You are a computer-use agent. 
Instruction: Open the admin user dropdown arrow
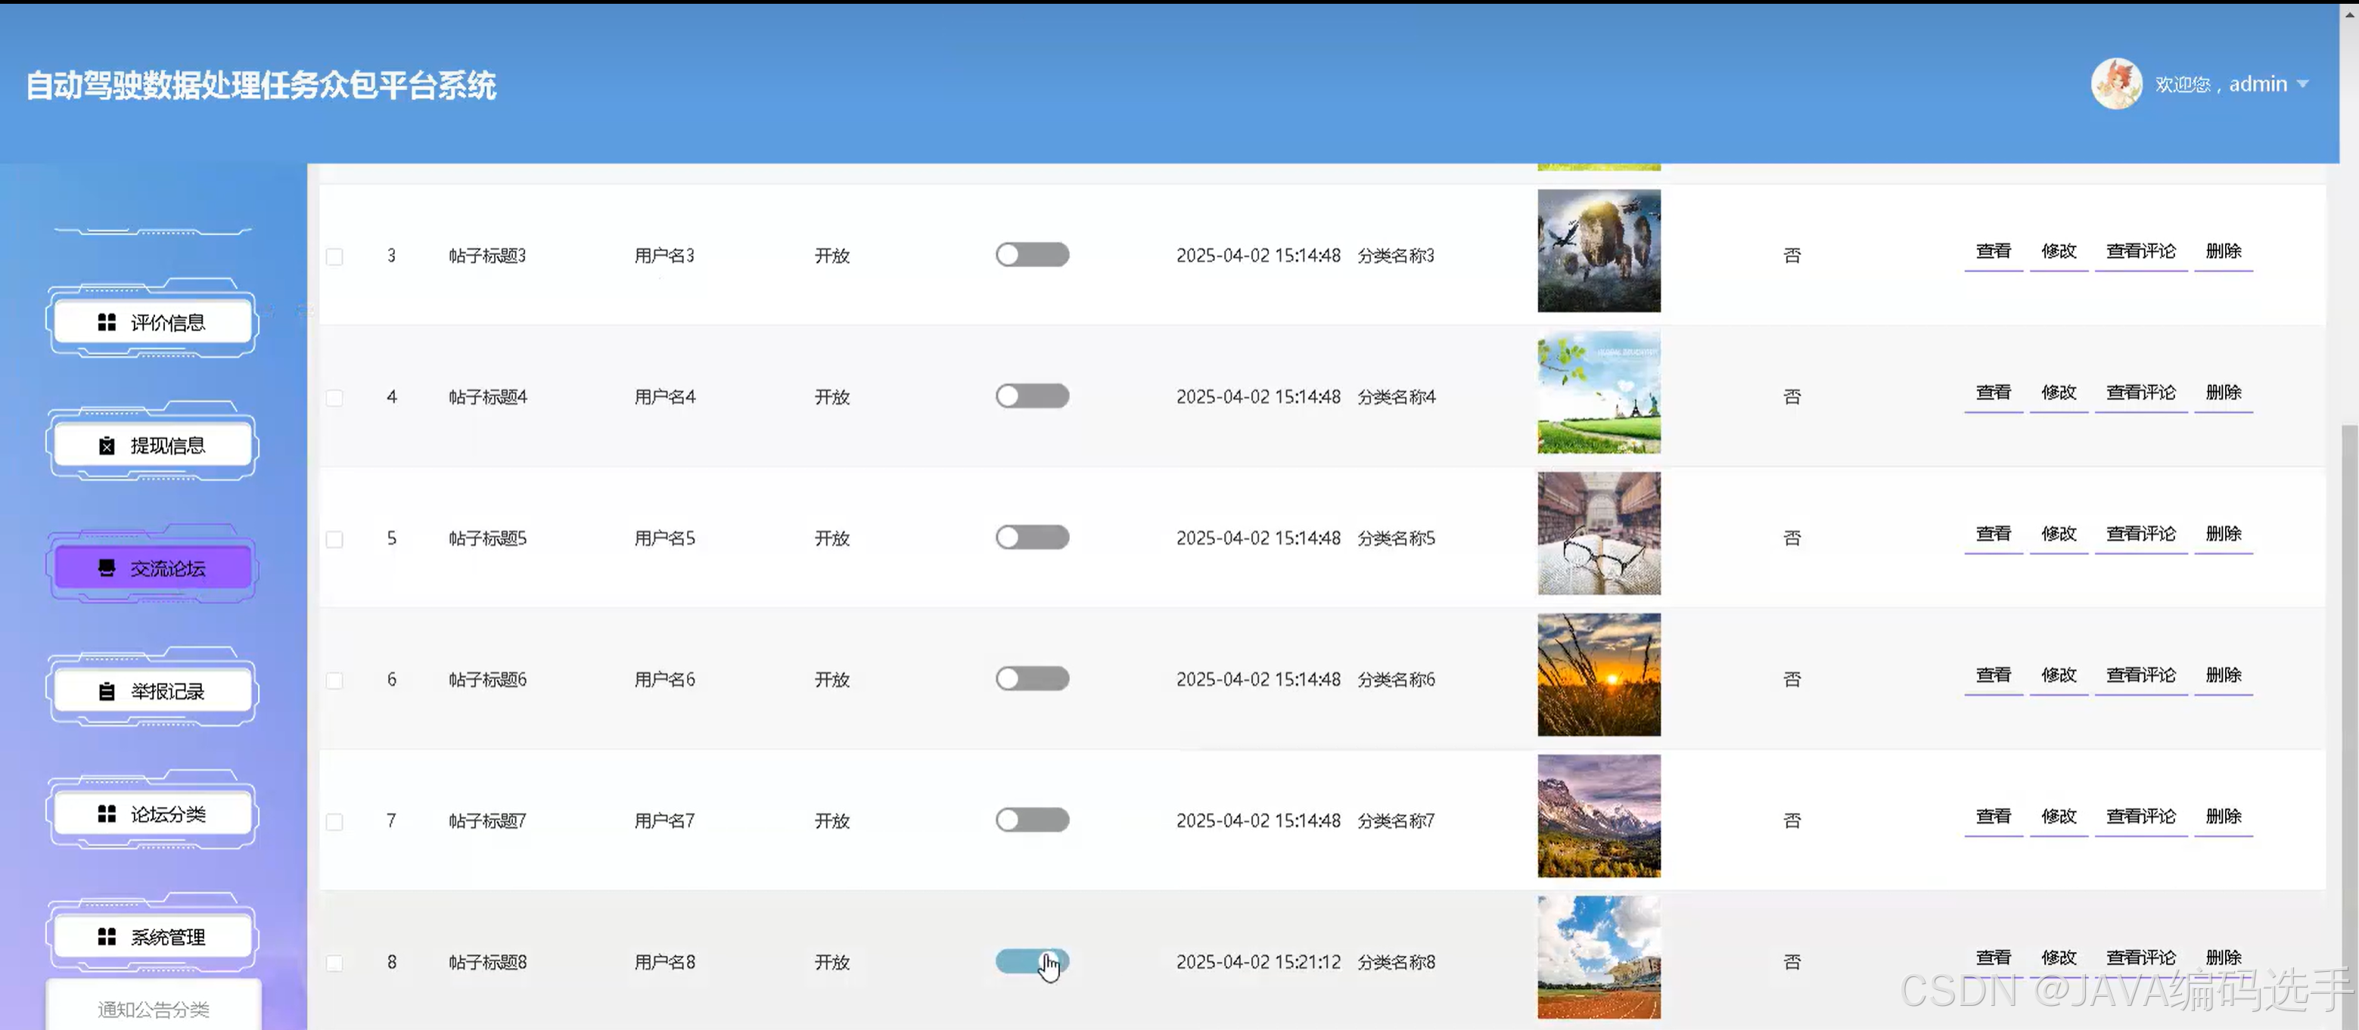(2302, 84)
